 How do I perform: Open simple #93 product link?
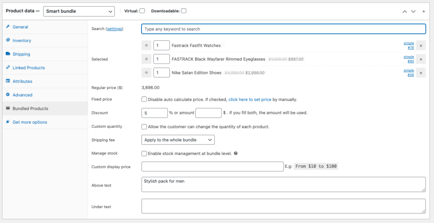(409, 59)
